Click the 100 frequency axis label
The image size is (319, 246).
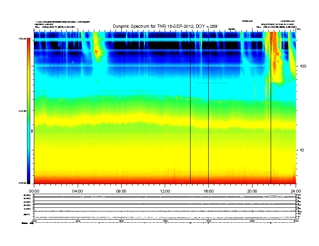[303, 66]
